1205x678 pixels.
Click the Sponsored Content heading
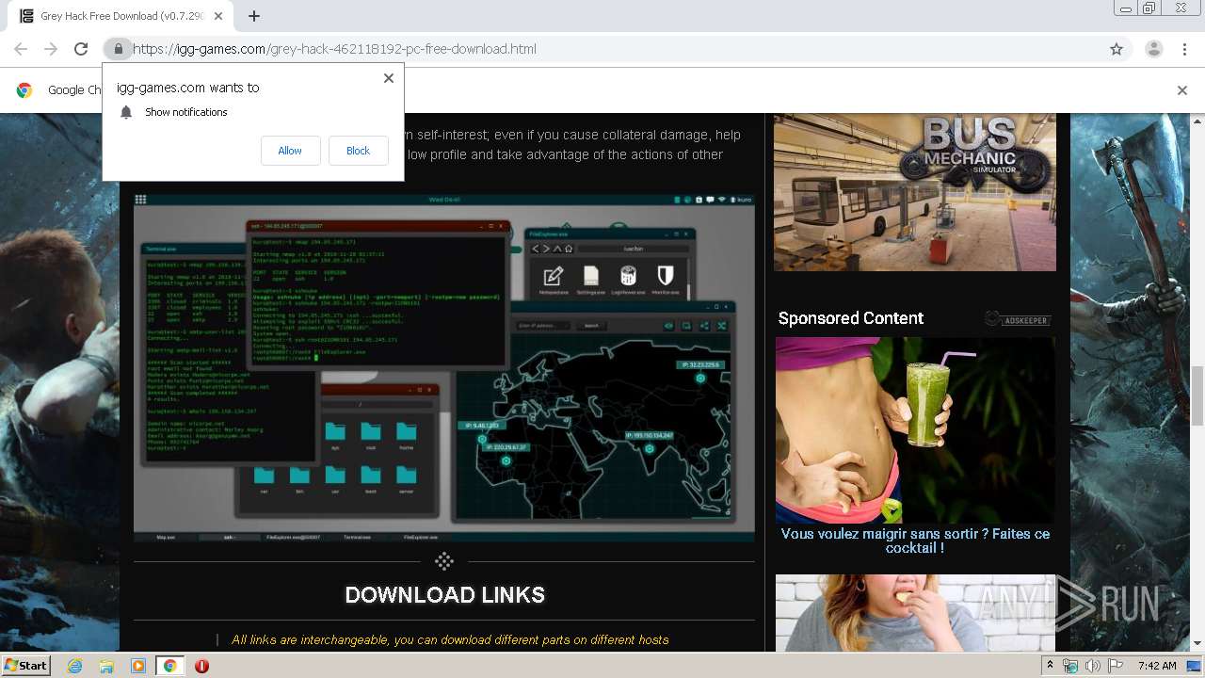[851, 318]
